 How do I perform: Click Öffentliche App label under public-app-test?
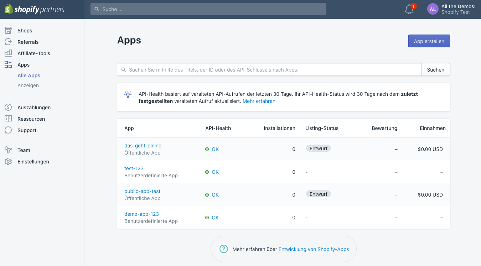[143, 198]
